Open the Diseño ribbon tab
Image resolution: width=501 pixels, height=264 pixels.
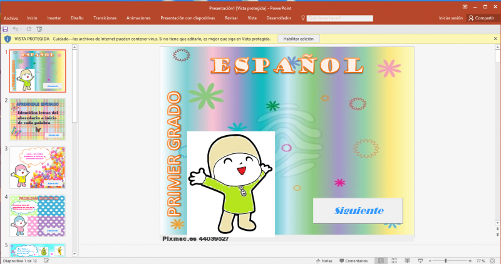point(77,18)
